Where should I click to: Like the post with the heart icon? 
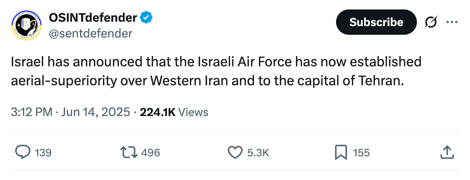235,152
